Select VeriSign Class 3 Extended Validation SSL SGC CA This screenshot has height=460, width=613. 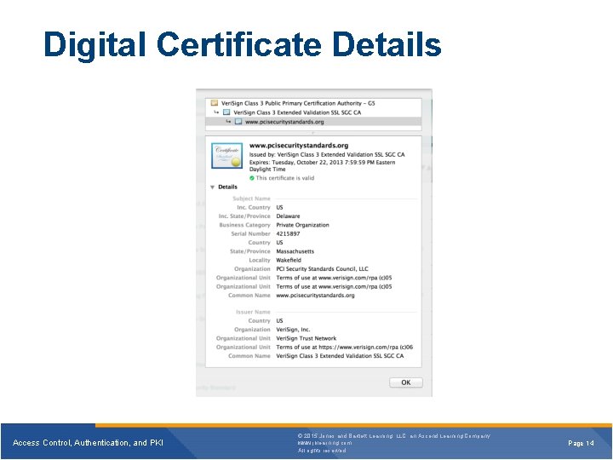pos(297,112)
